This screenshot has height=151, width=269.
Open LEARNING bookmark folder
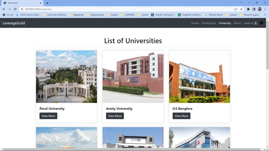(x=127, y=15)
